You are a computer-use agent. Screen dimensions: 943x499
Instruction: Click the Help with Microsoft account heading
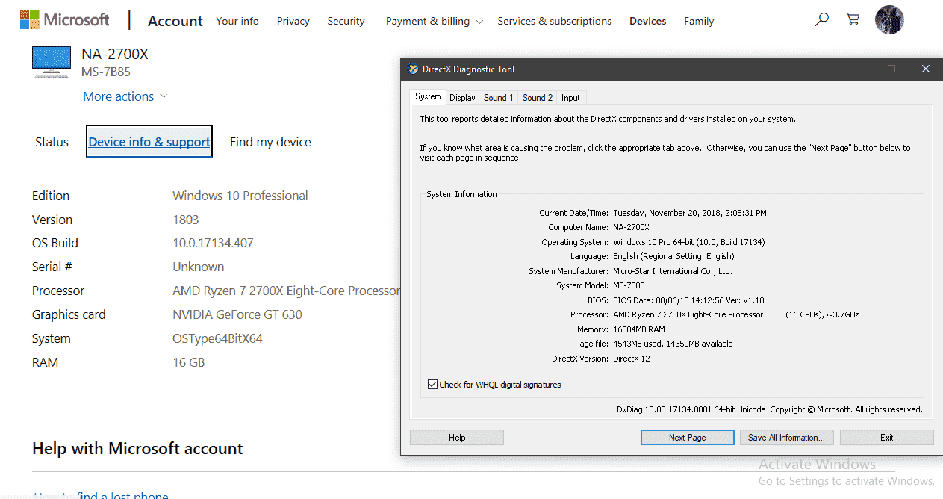[x=137, y=449]
